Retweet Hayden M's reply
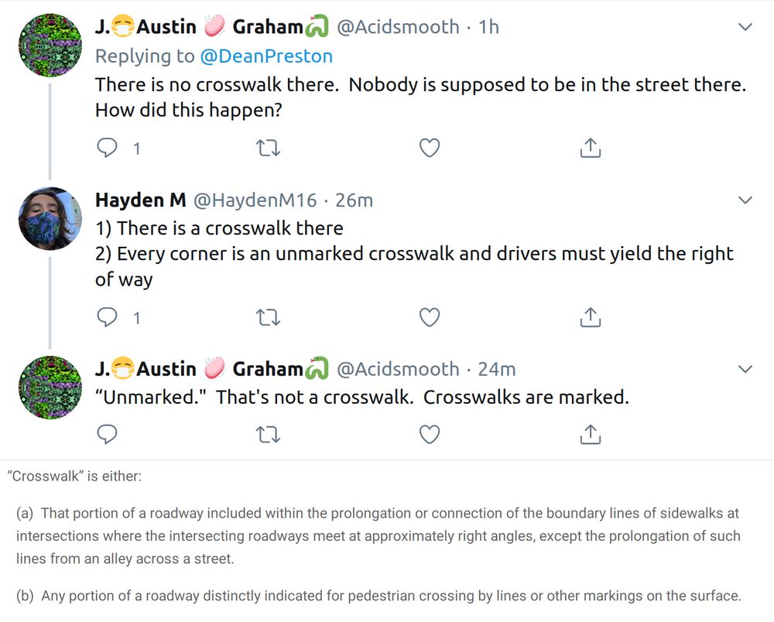Screen dimensions: 774x622 pos(268,317)
